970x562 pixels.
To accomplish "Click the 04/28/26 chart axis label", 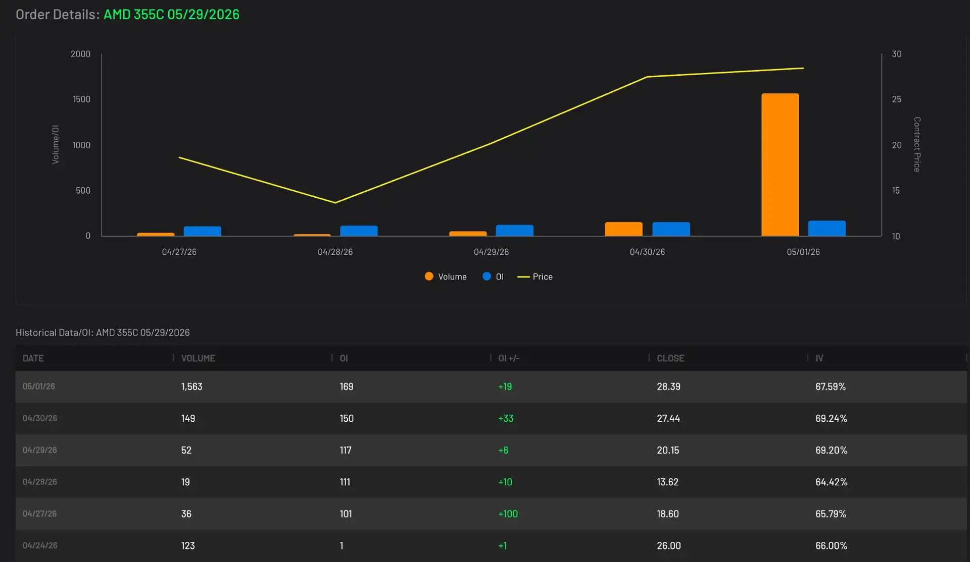I will [x=335, y=252].
